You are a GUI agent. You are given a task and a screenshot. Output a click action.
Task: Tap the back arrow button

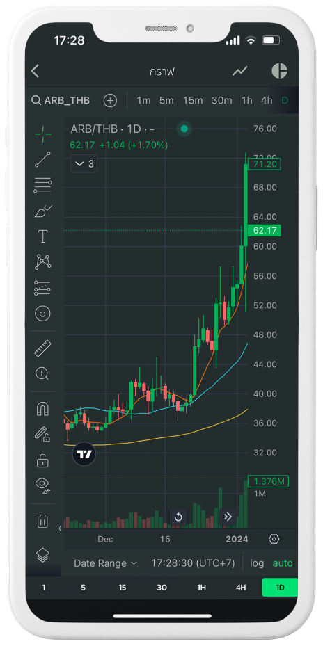35,71
